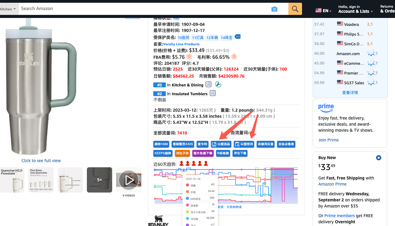The height and width of the screenshot is (226, 395).
Task: Select the 14珠宝 protected class tag
Action: click(226, 38)
